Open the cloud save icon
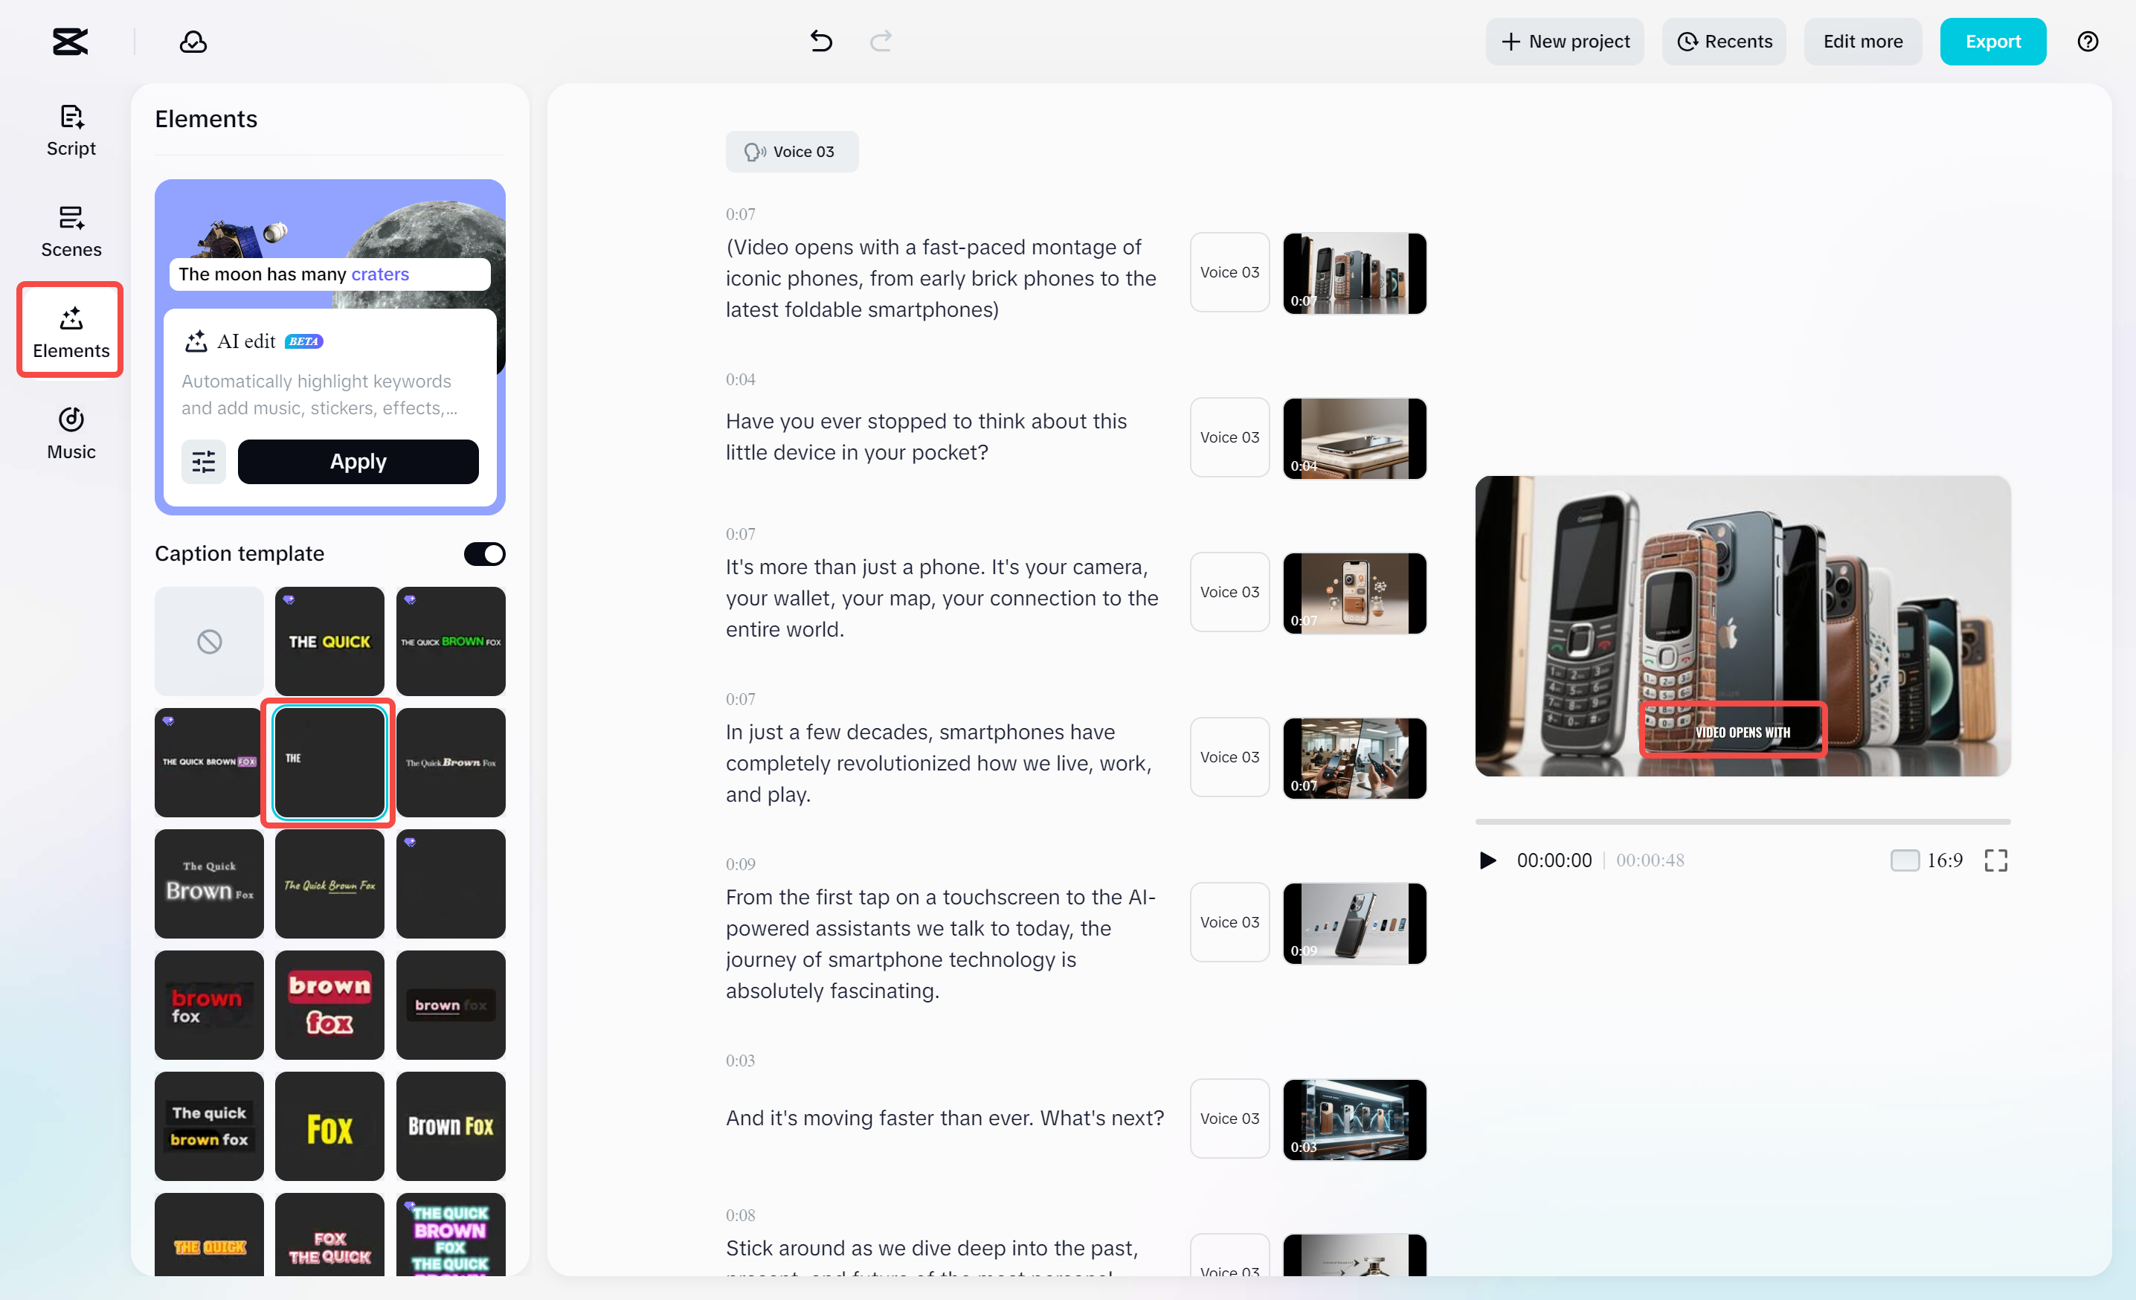 tap(193, 41)
